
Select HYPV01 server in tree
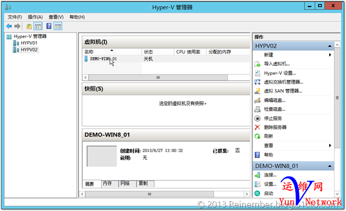(x=29, y=43)
